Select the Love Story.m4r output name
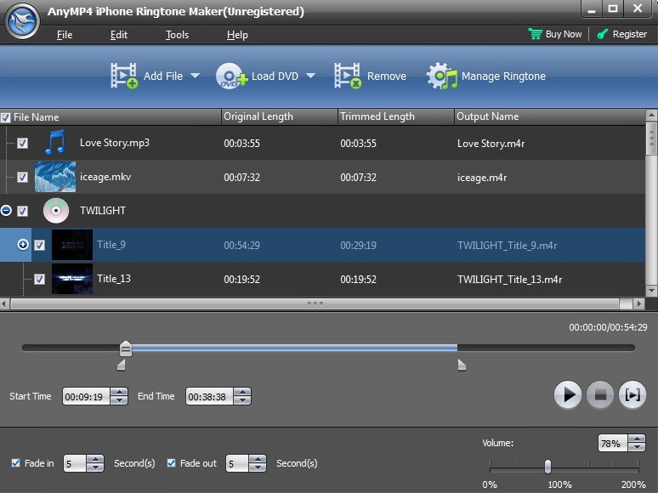 pyautogui.click(x=491, y=144)
